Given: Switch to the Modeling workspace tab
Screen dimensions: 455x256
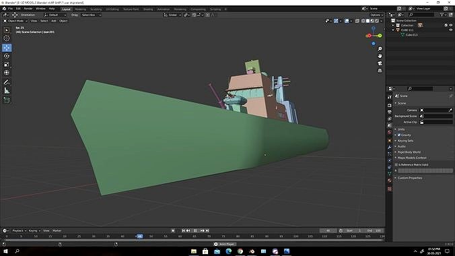Looking at the screenshot, I should (80, 9).
